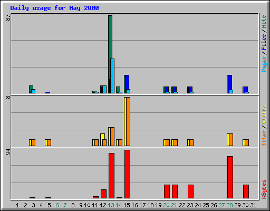Click green weekend day label "7"
Screen dimensions: 270x211
(65, 205)
